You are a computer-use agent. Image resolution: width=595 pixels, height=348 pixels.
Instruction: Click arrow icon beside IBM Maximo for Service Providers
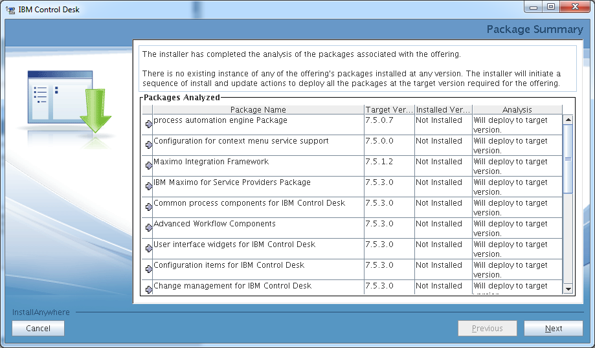(x=149, y=186)
